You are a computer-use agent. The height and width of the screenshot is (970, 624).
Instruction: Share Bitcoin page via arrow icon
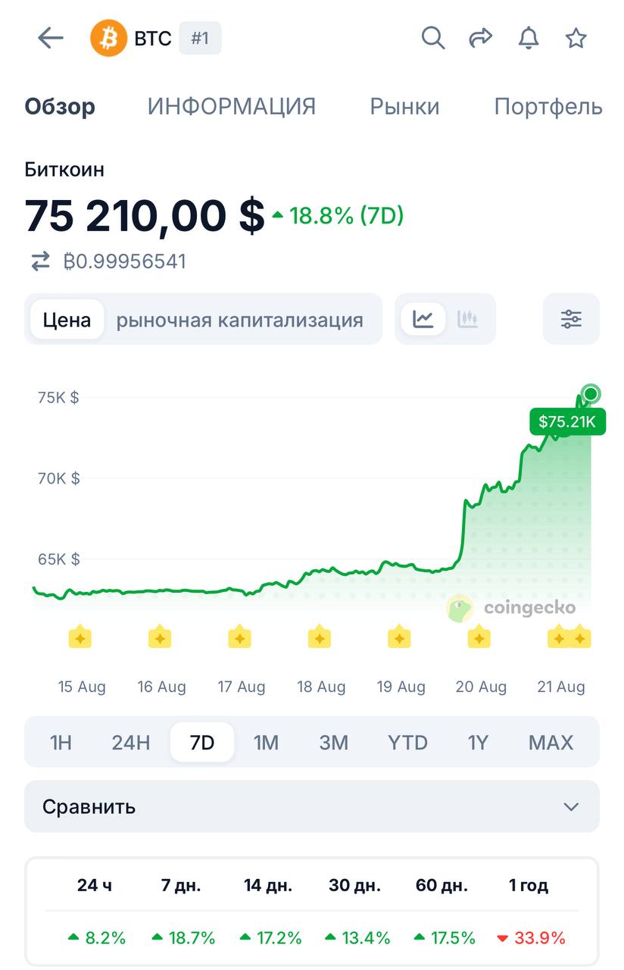pos(481,38)
